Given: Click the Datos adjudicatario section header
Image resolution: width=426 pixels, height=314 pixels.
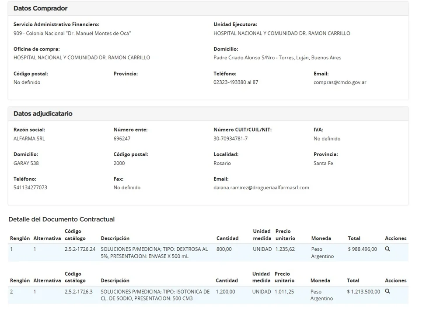Looking at the screenshot, I should coord(208,113).
